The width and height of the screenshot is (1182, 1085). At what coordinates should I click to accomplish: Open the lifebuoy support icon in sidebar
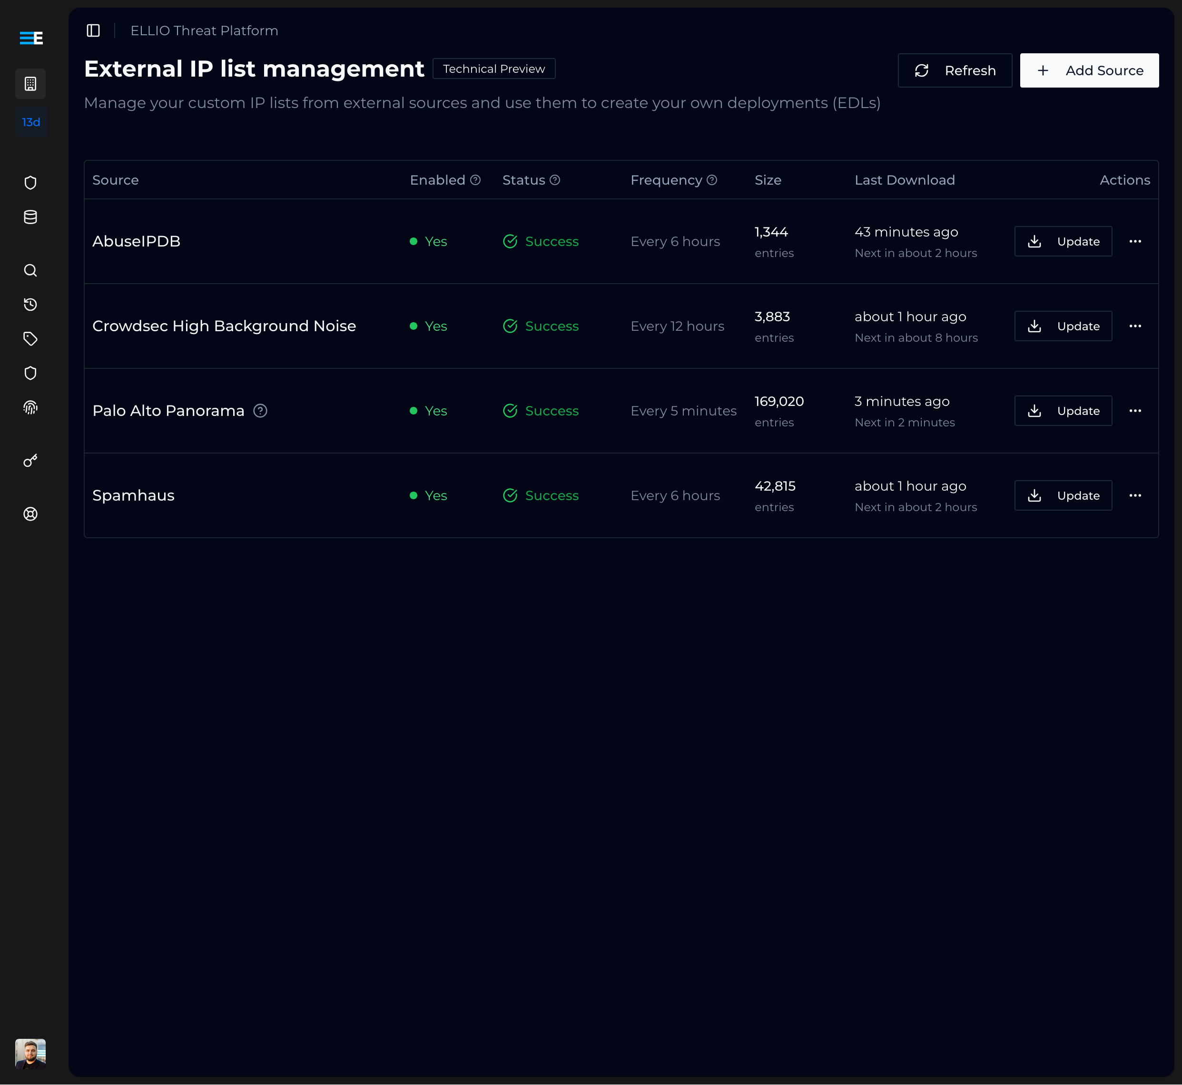click(30, 514)
